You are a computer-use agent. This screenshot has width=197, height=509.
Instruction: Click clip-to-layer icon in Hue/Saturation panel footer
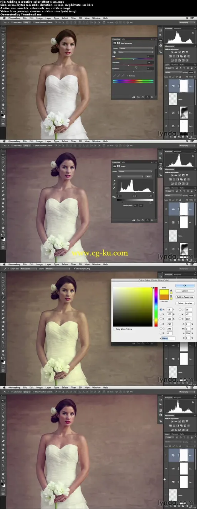coord(134,97)
